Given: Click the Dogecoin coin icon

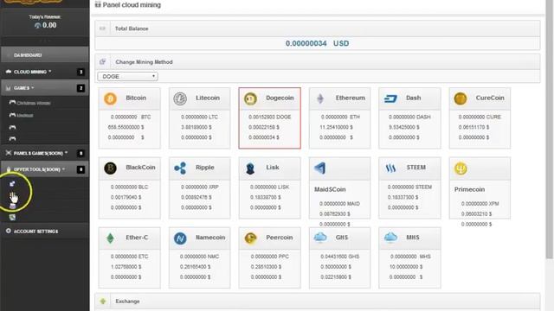Looking at the screenshot, I should [x=250, y=98].
